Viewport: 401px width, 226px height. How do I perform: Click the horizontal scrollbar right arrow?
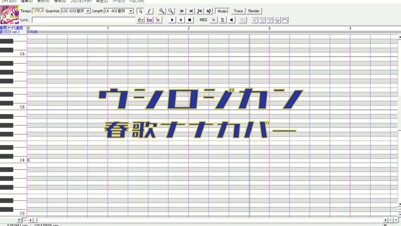(x=386, y=220)
